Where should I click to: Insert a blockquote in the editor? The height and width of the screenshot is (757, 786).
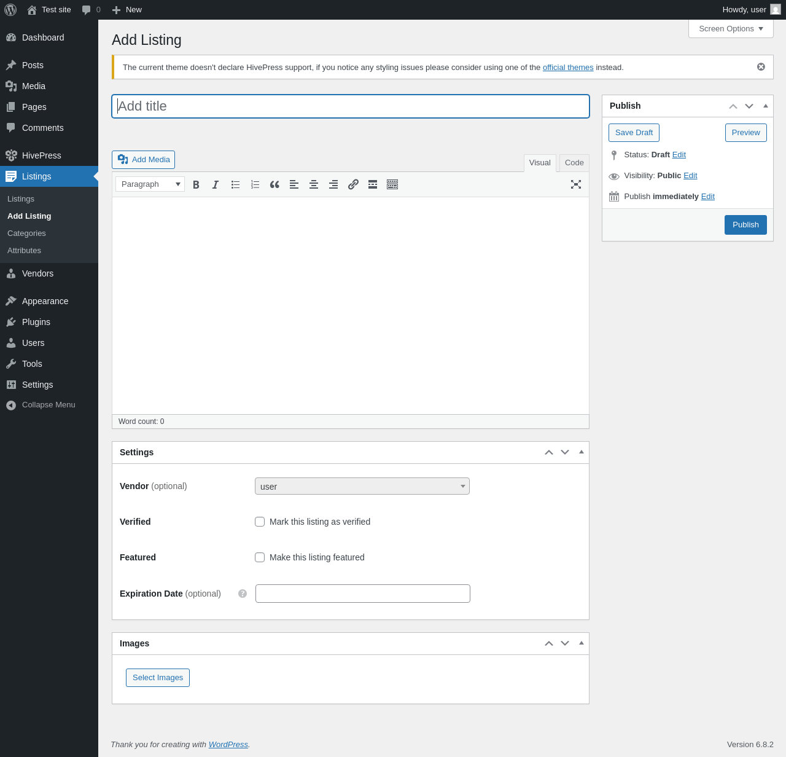(x=274, y=184)
